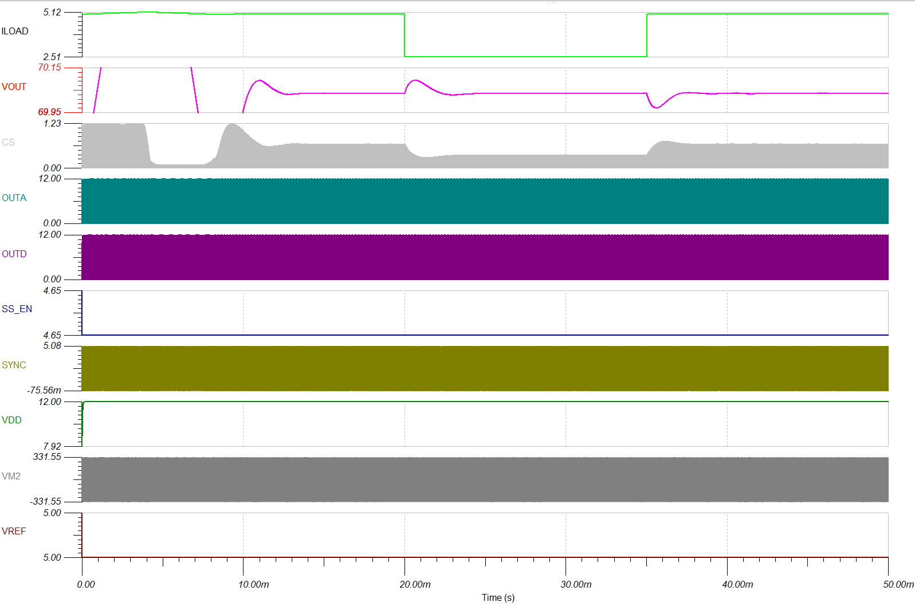The width and height of the screenshot is (915, 606).
Task: Click VOUT upper axis value 70.15
Action: tap(50, 67)
